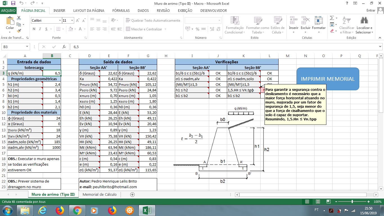Open the ARQUIVO tab
384x216 pixels.
click(8, 10)
